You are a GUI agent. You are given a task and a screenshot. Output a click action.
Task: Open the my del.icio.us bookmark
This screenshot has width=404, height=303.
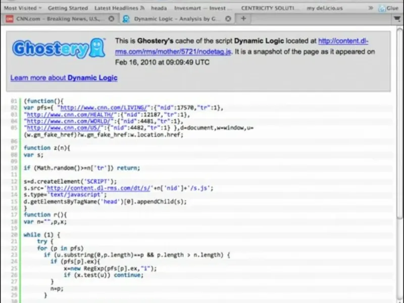point(325,8)
